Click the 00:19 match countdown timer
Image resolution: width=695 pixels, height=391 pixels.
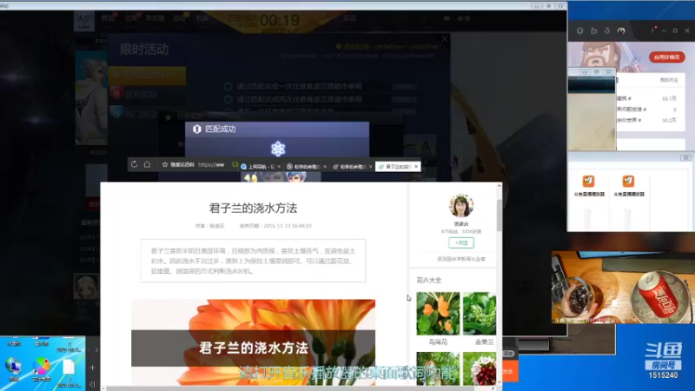point(279,20)
